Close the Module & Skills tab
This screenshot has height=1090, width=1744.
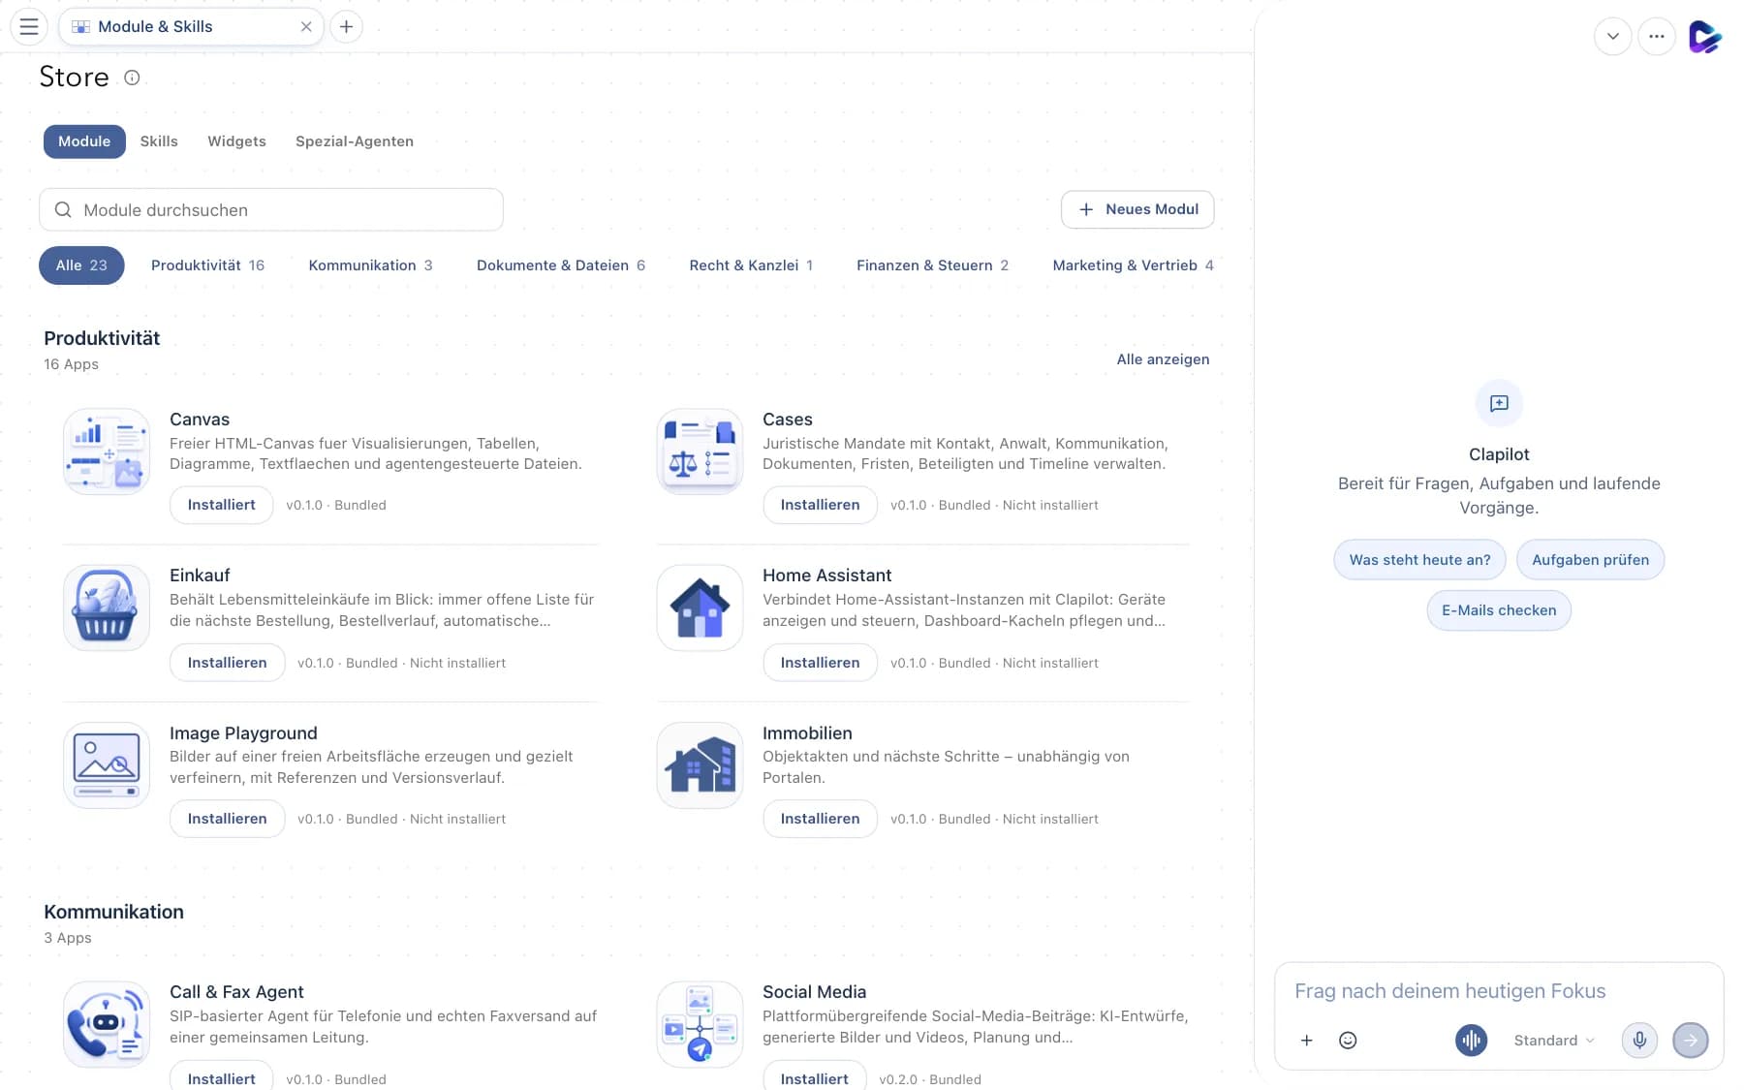(306, 26)
